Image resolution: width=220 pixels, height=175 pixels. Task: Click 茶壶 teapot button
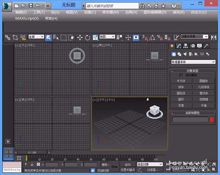coord(181,106)
